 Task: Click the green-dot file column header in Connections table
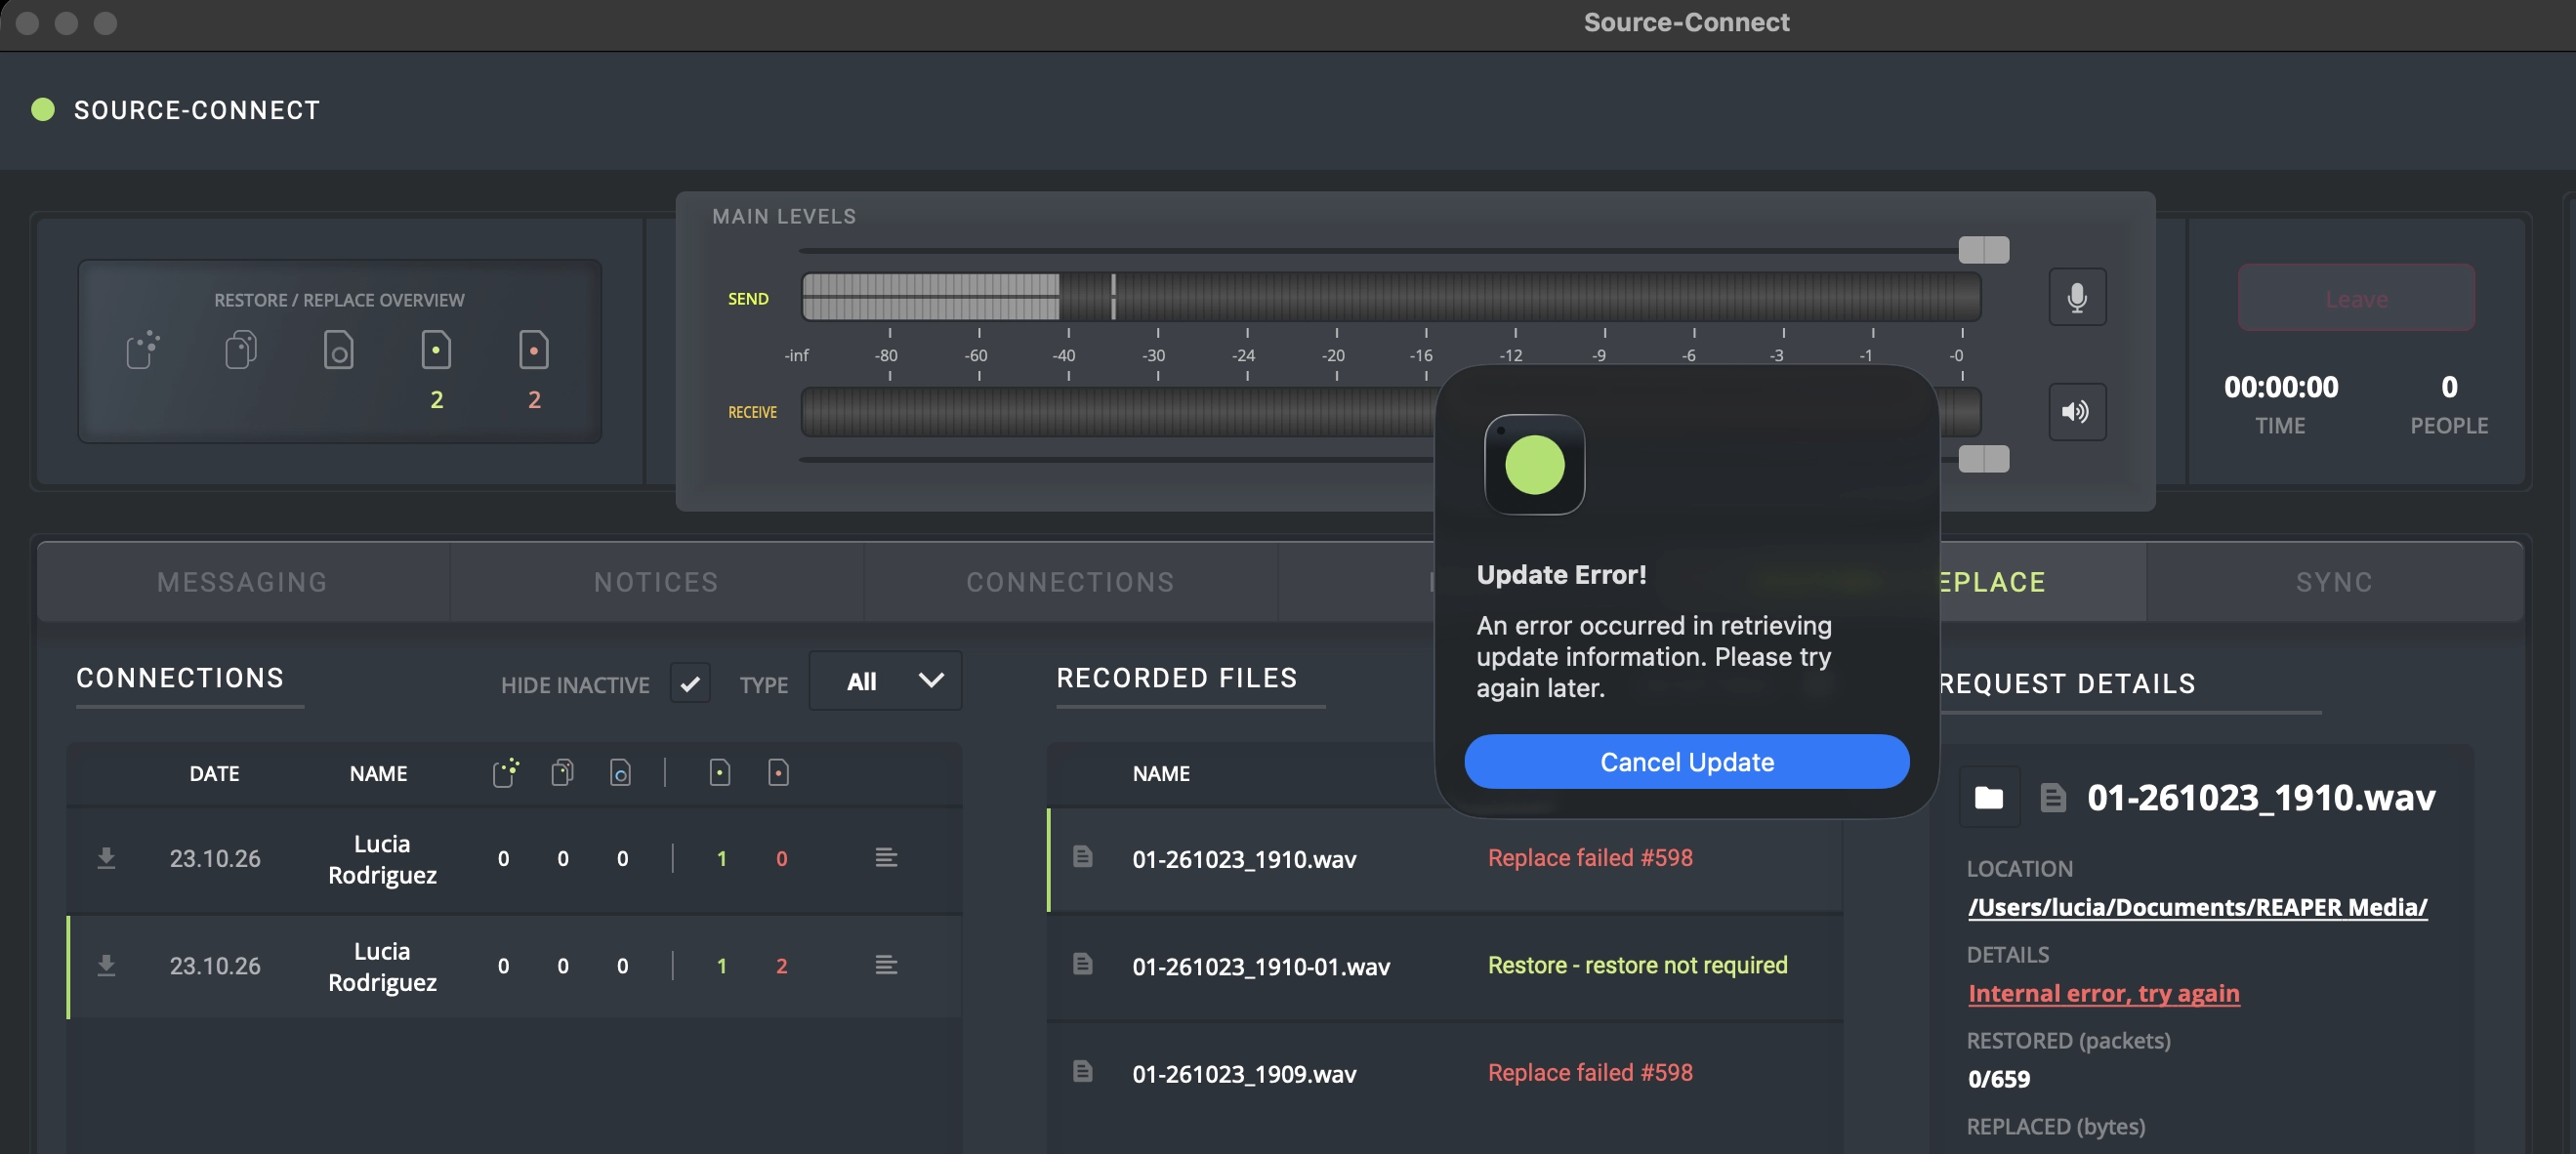719,772
